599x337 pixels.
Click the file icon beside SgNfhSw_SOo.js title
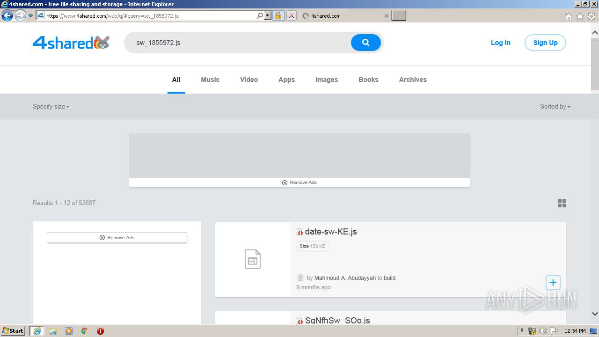pyautogui.click(x=299, y=321)
